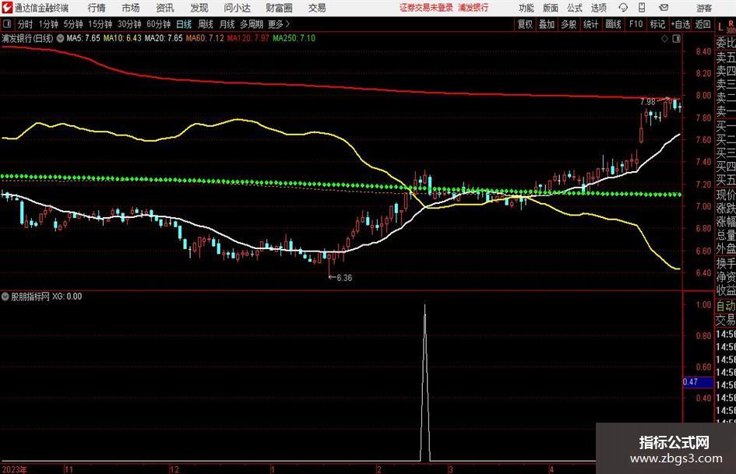Expand the MA indicator dropdown beside 浦发银行(日线)

[x=61, y=38]
